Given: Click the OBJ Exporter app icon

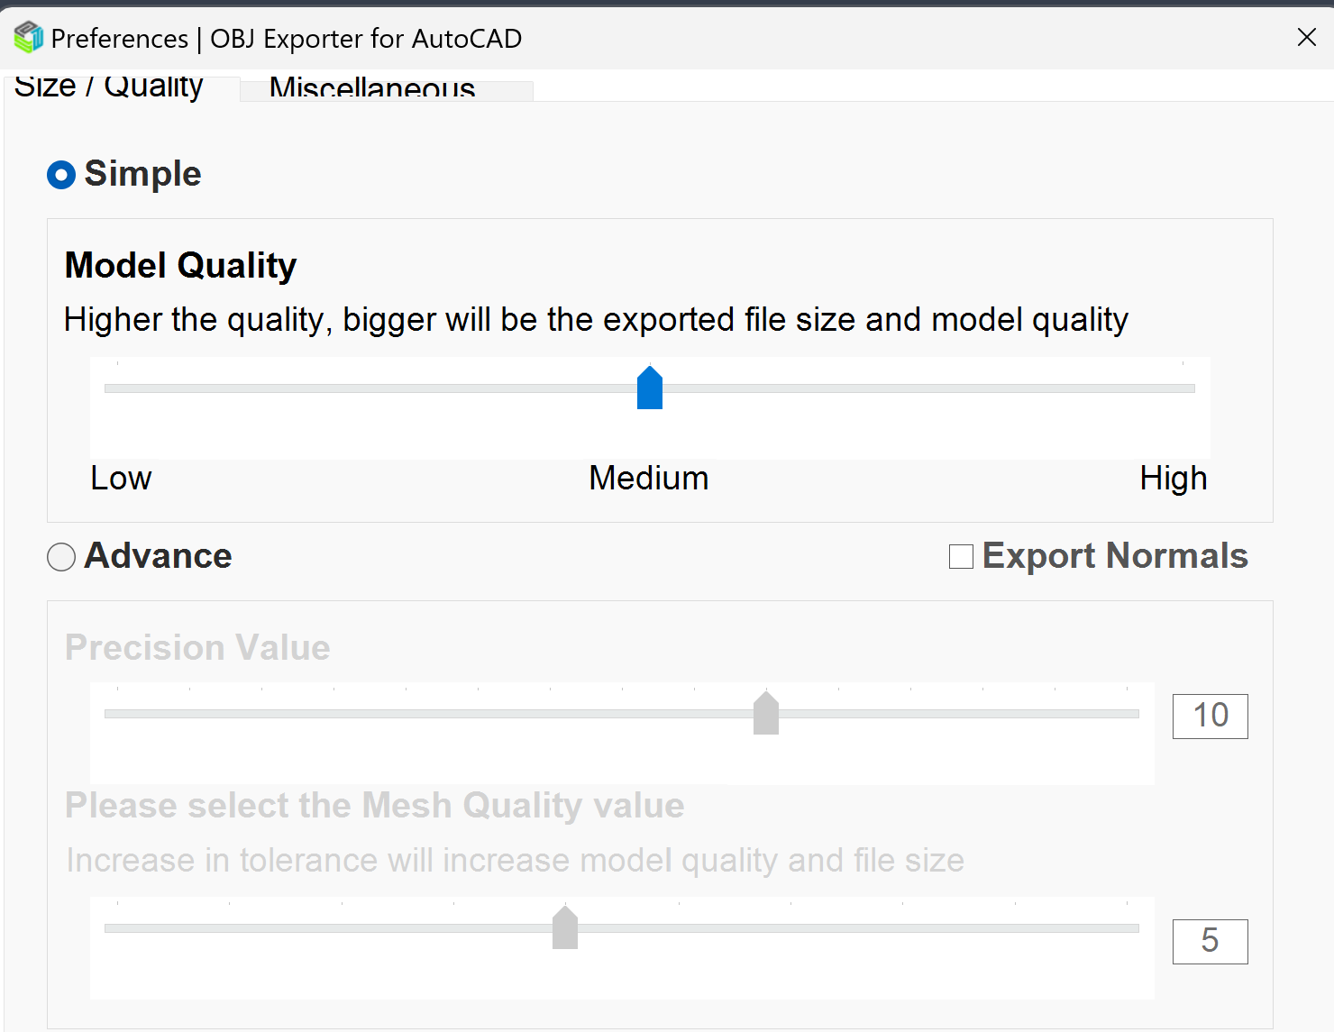Looking at the screenshot, I should [x=28, y=38].
